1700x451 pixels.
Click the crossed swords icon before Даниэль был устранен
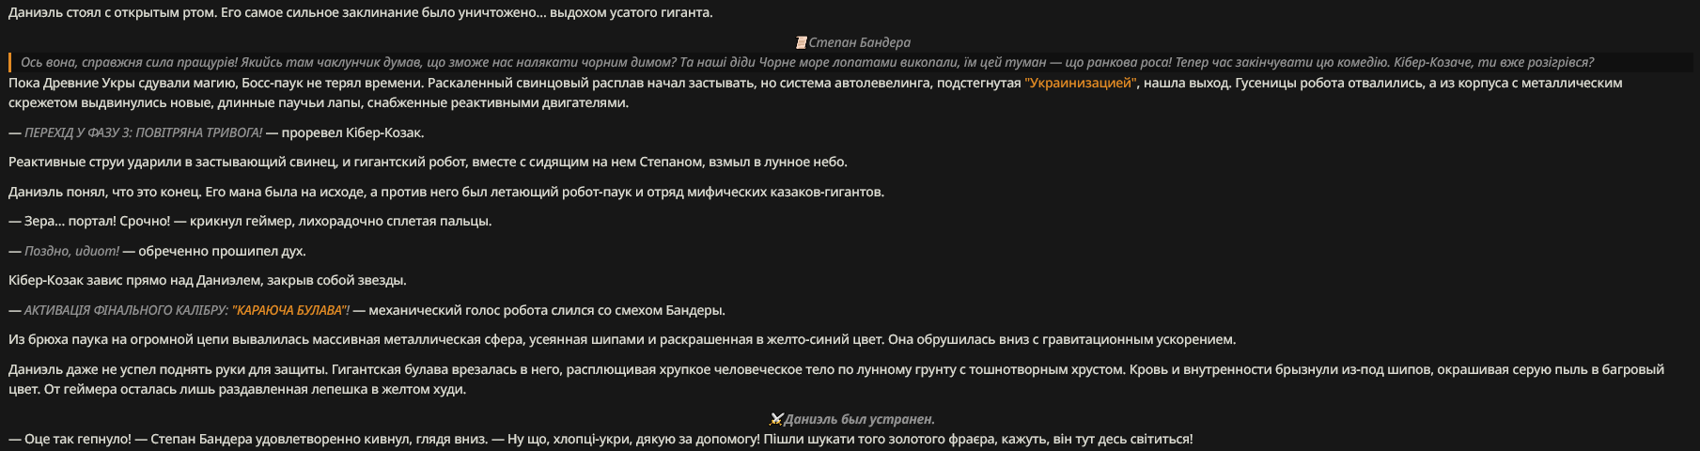(x=775, y=419)
